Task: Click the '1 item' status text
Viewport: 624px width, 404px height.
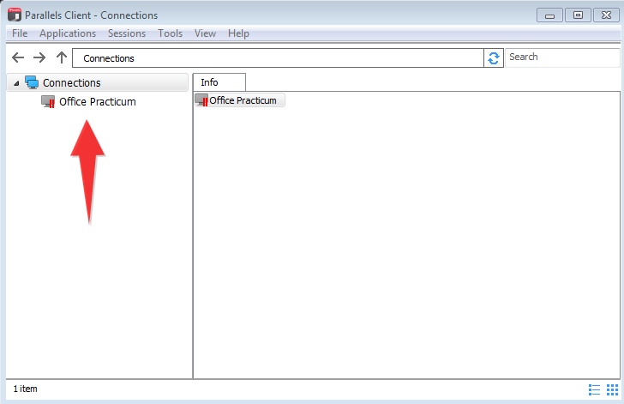Action: tap(26, 389)
